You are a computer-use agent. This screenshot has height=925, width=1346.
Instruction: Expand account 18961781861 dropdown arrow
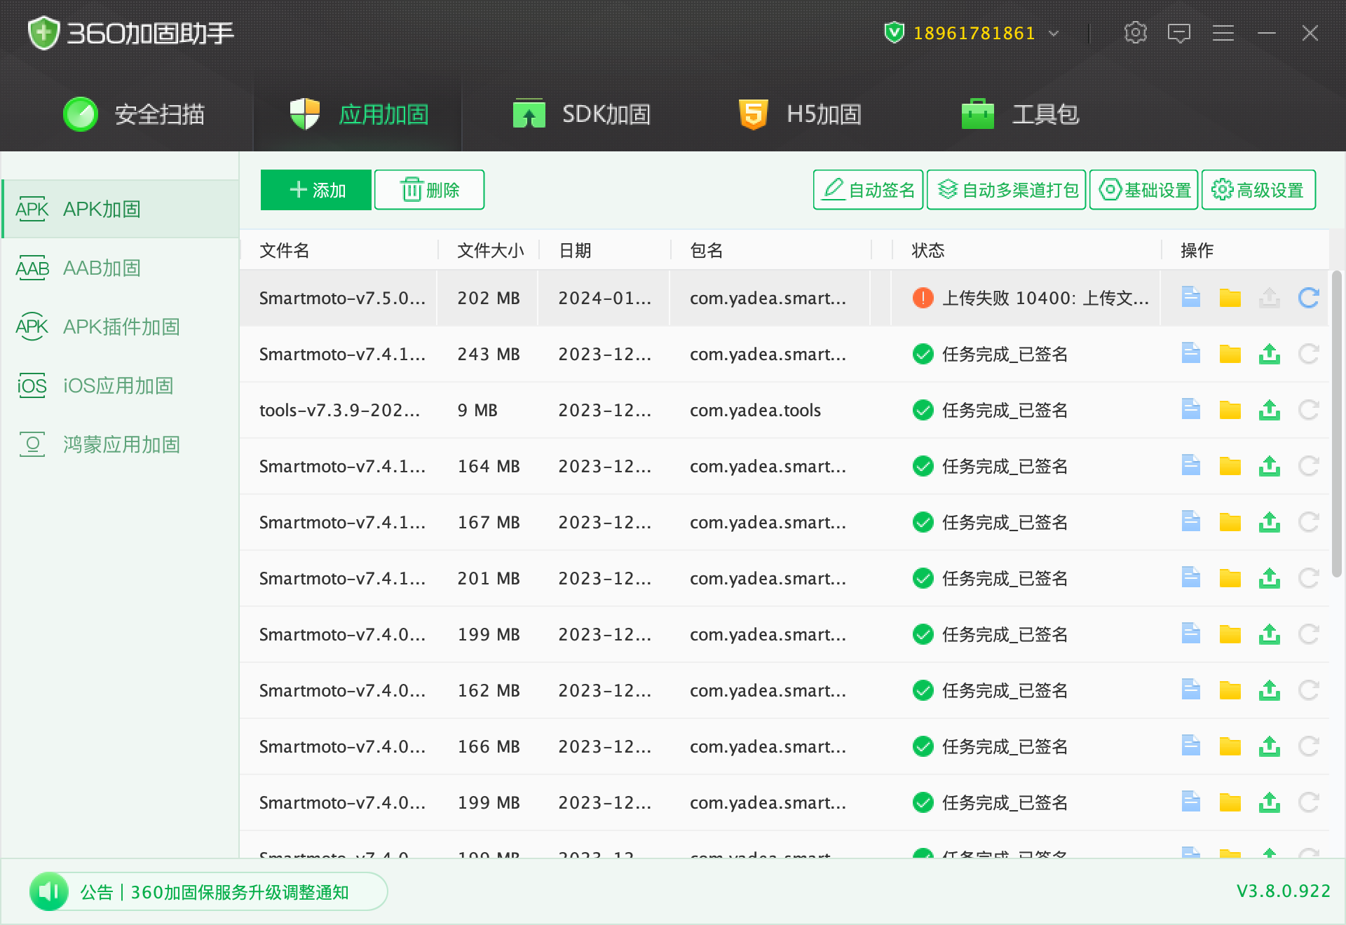tap(1053, 33)
